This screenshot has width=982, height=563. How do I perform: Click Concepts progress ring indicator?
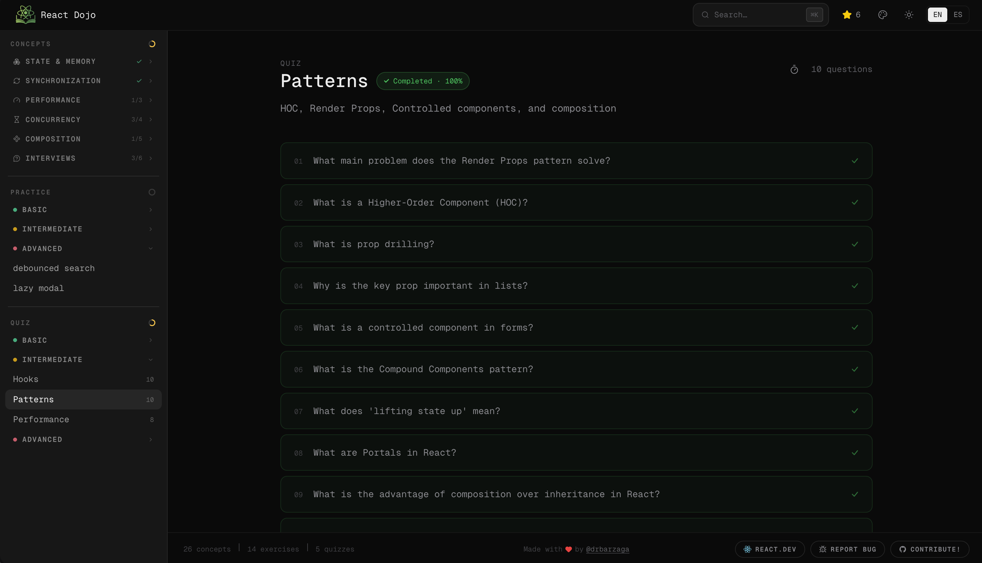[x=152, y=44]
